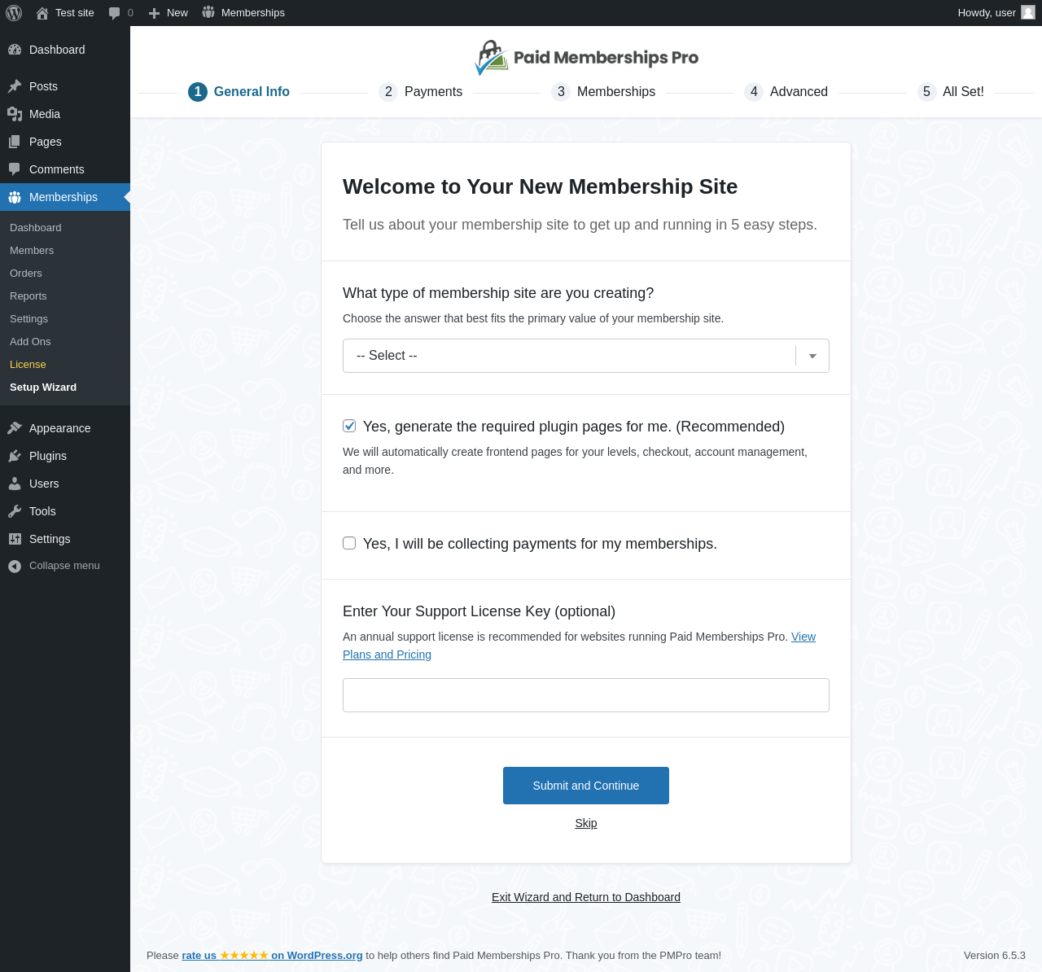This screenshot has width=1042, height=972.
Task: Click the Pages icon in sidebar
Action: coord(15,142)
